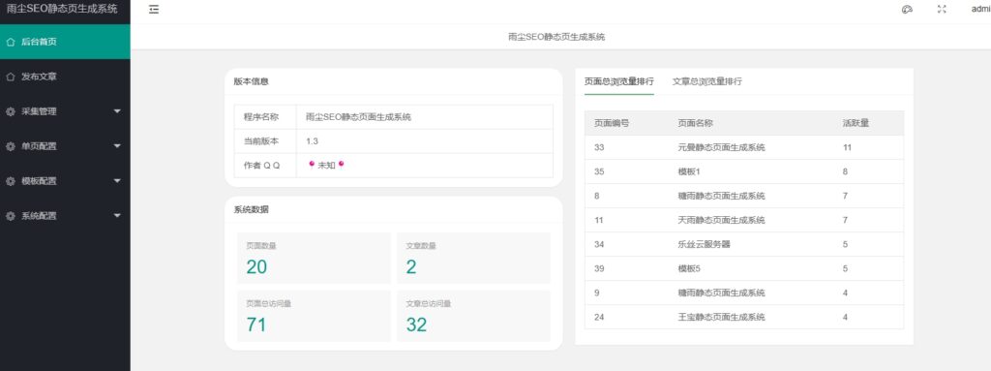
Task: Select the 乐丝云服务器 row
Action: (744, 244)
